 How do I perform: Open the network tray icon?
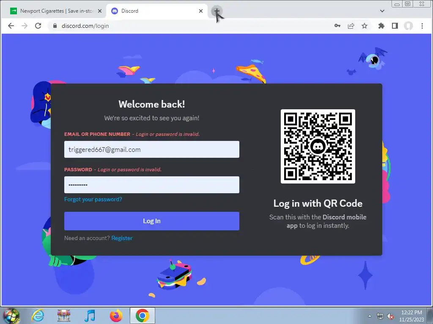[x=380, y=316]
